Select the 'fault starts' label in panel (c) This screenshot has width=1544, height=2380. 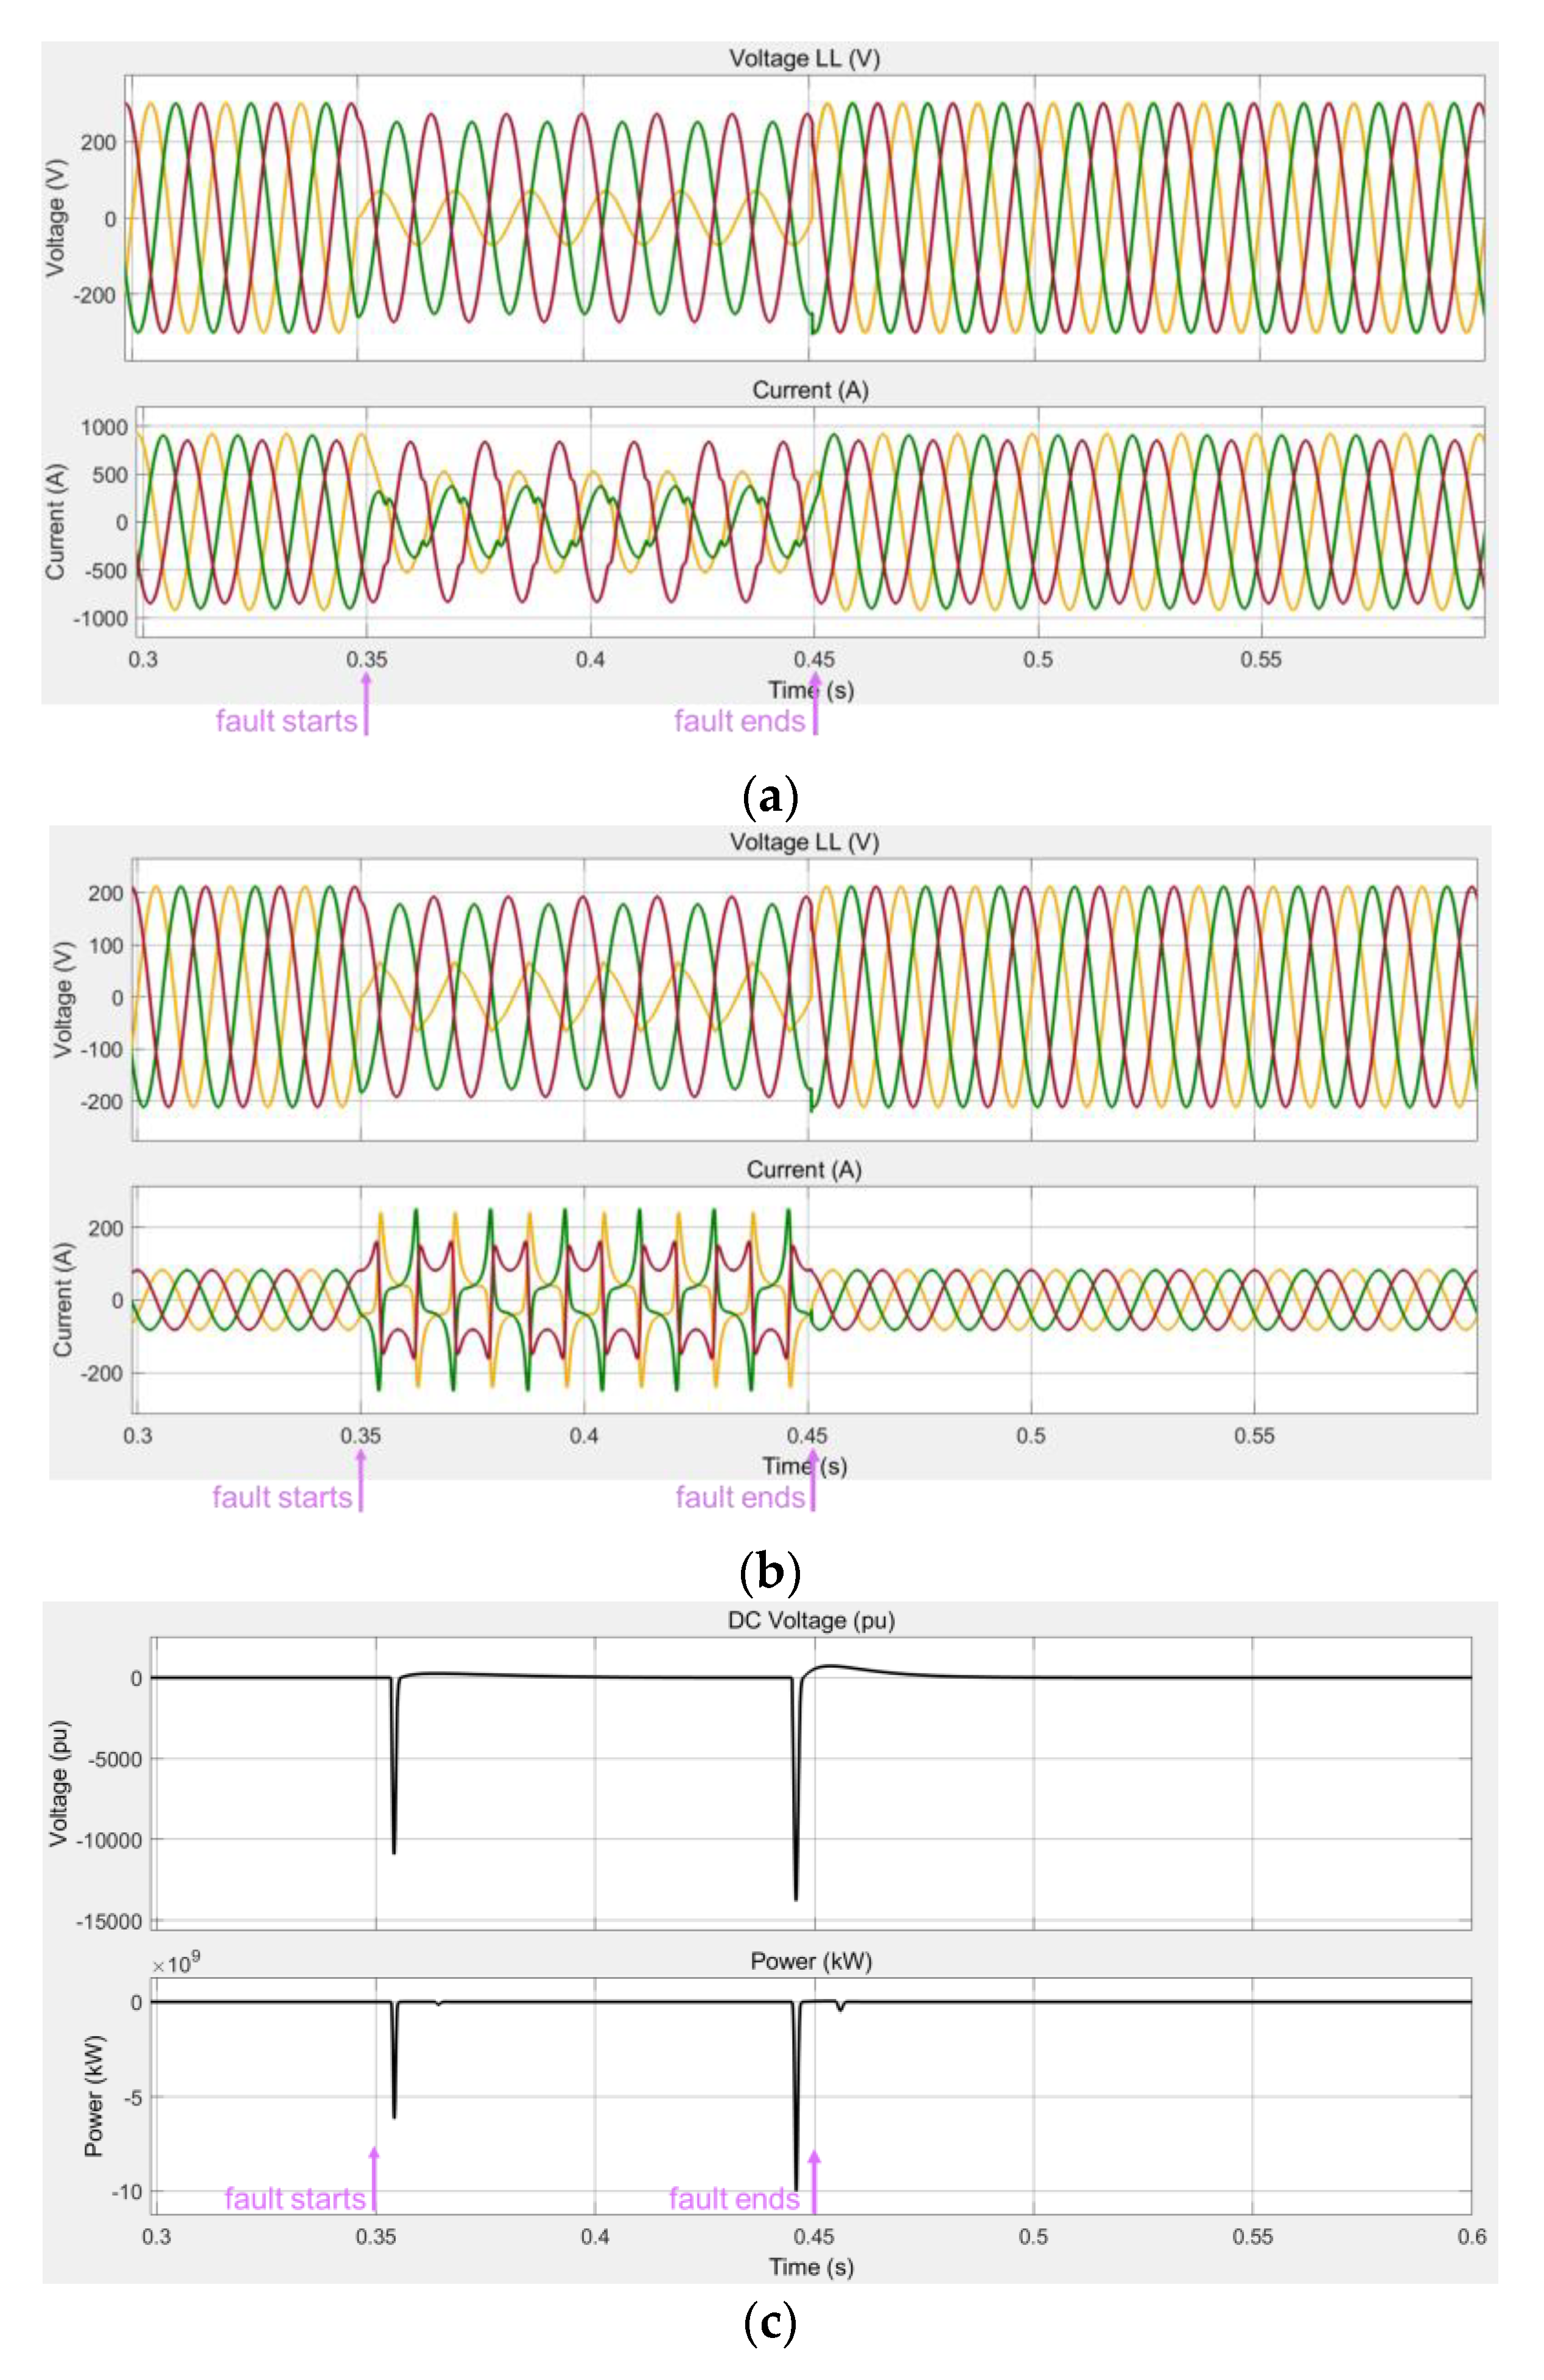295,2198
